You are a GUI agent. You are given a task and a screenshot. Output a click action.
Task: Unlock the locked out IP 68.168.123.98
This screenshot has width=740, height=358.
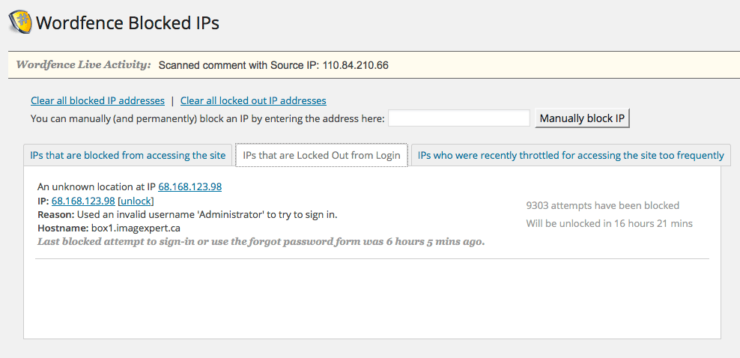tap(136, 201)
